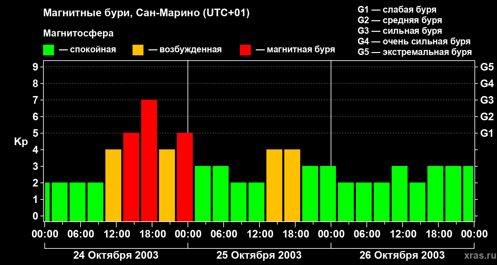Click 'G5 — экстремальная буря' legend line
Viewport: 497px width, 265px height.
pyautogui.click(x=415, y=52)
